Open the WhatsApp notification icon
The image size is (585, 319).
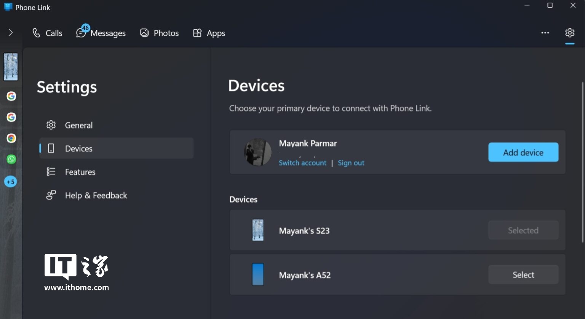click(x=11, y=159)
